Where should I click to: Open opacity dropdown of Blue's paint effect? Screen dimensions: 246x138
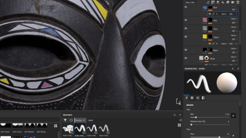pyautogui.click(x=231, y=14)
